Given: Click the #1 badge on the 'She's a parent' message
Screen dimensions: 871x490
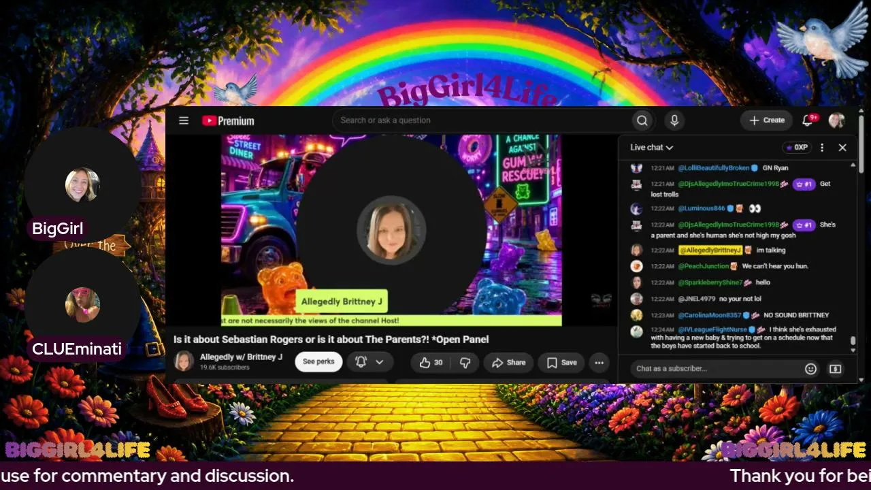Looking at the screenshot, I should coord(804,225).
